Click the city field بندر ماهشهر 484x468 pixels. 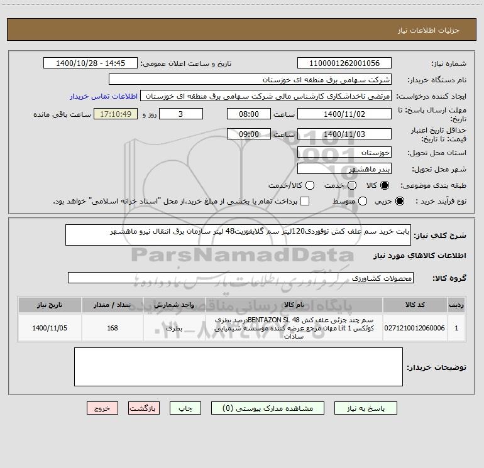click(344, 169)
